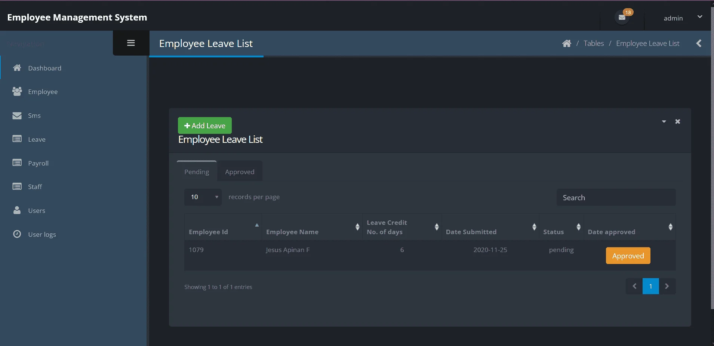Switch to the Pending tab
The width and height of the screenshot is (714, 346).
[x=197, y=172]
